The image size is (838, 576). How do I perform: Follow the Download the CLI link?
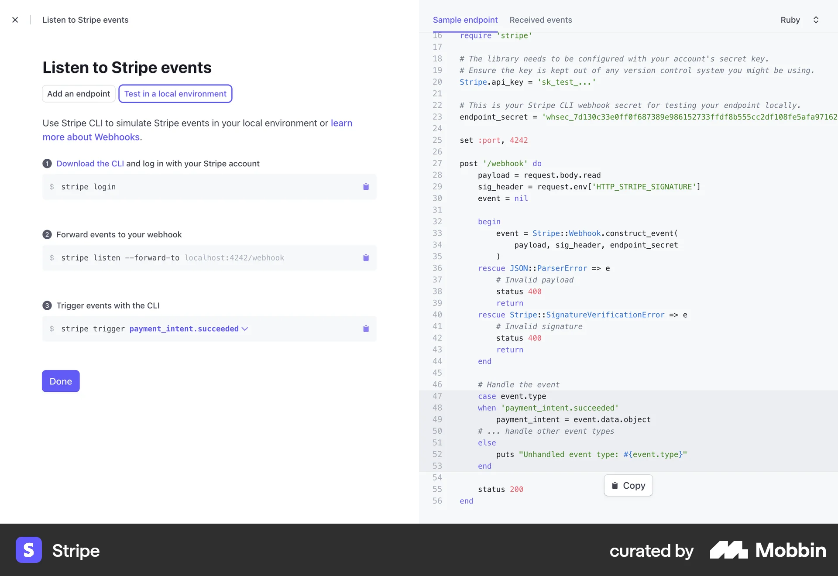(89, 164)
